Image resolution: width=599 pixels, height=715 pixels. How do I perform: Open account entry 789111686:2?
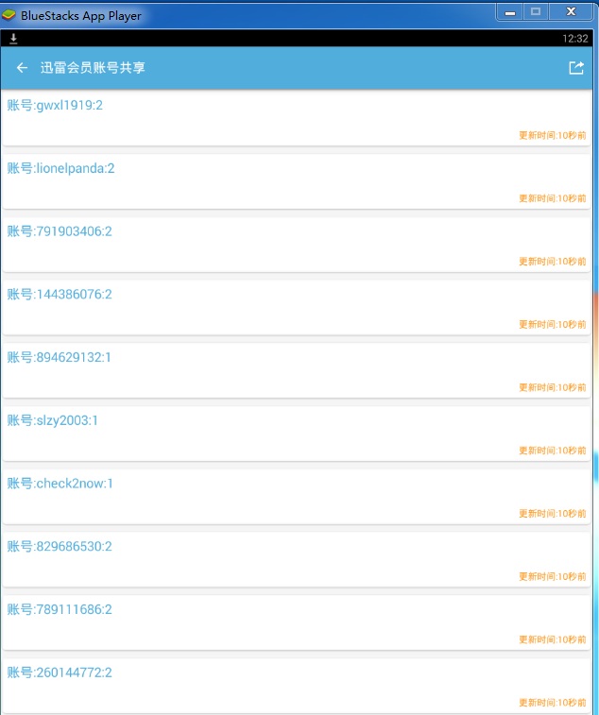pos(297,622)
